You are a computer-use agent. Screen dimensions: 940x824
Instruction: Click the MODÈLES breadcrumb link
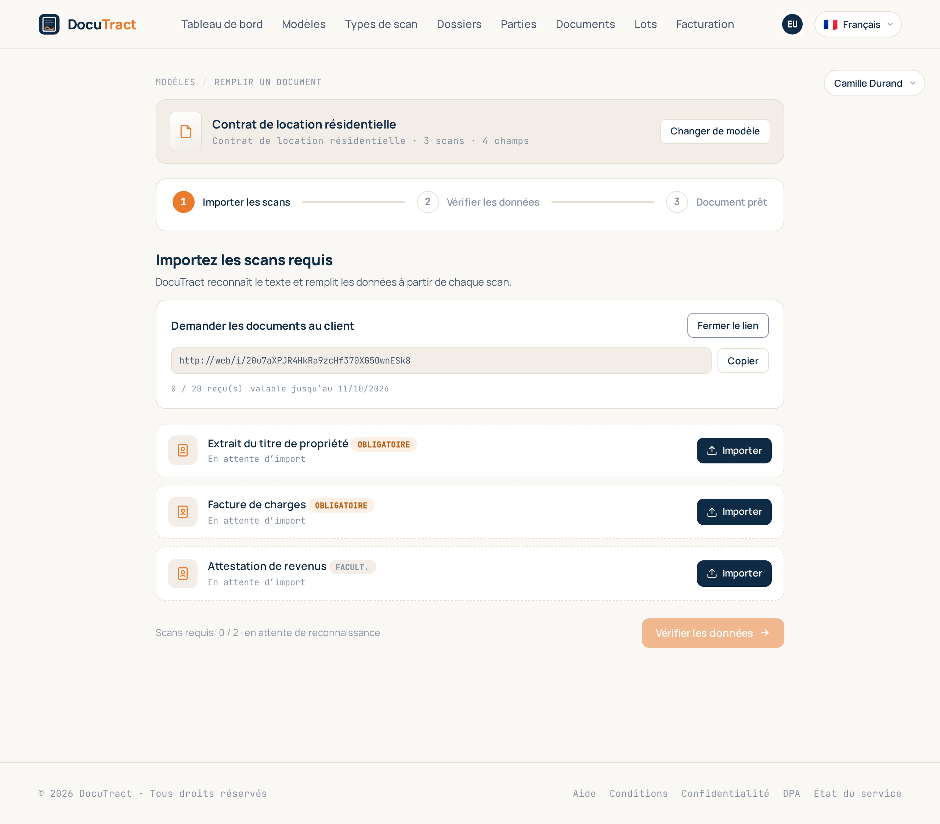tap(176, 82)
